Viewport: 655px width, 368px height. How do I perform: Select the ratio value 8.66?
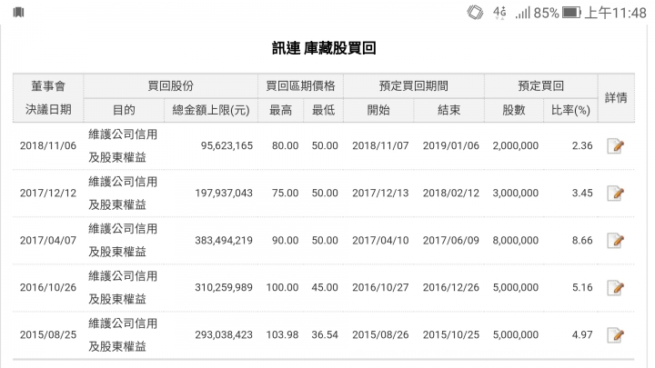582,240
